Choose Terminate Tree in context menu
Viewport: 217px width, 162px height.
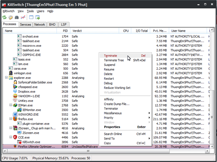tap(125, 60)
